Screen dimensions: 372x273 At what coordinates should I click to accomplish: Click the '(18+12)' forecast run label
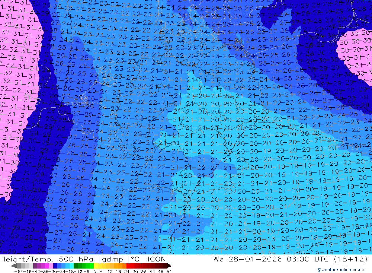pyautogui.click(x=350, y=259)
